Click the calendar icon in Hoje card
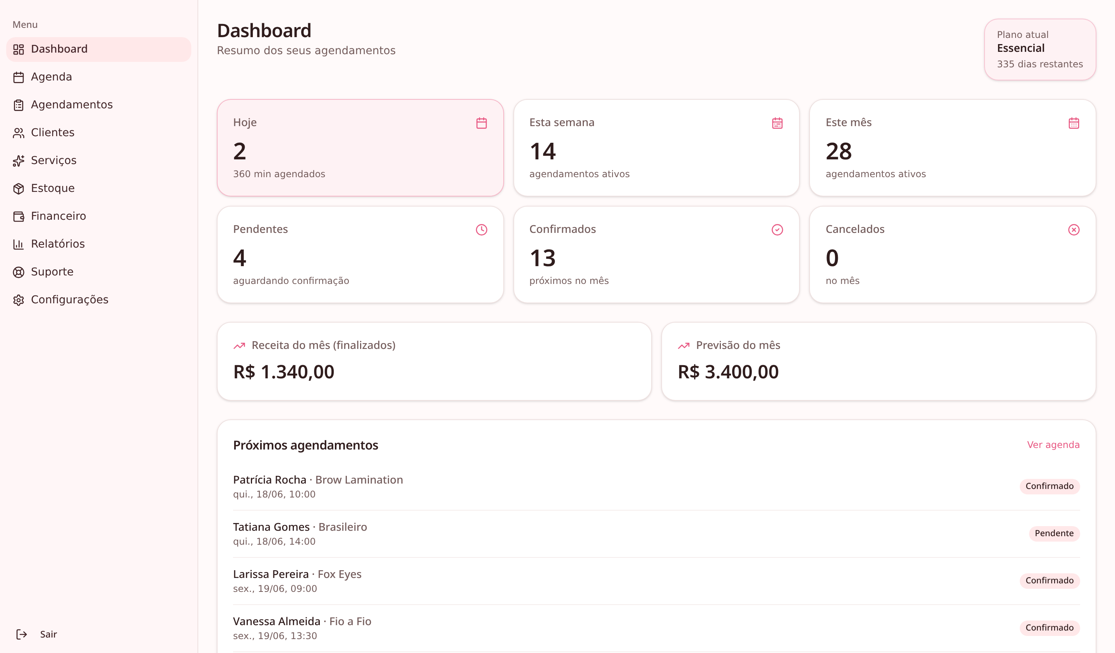1115x653 pixels. [x=481, y=123]
